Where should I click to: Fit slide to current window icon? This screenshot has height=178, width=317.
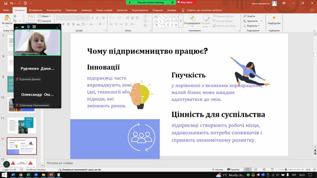click(x=313, y=170)
